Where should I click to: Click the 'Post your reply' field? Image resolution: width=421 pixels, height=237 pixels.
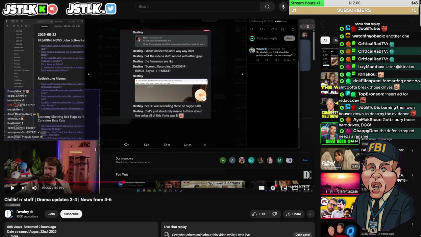coord(267,38)
